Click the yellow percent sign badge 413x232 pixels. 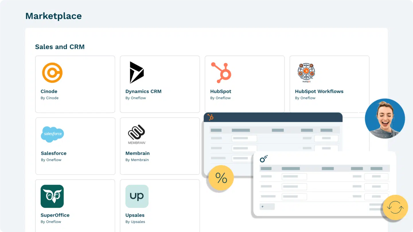221,178
